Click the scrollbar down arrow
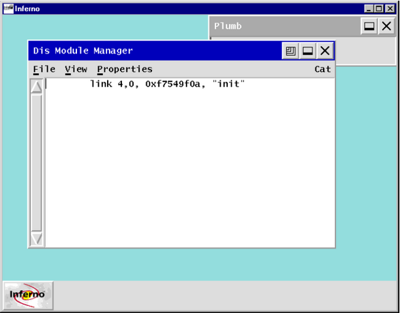The height and width of the screenshot is (313, 400). [37, 239]
